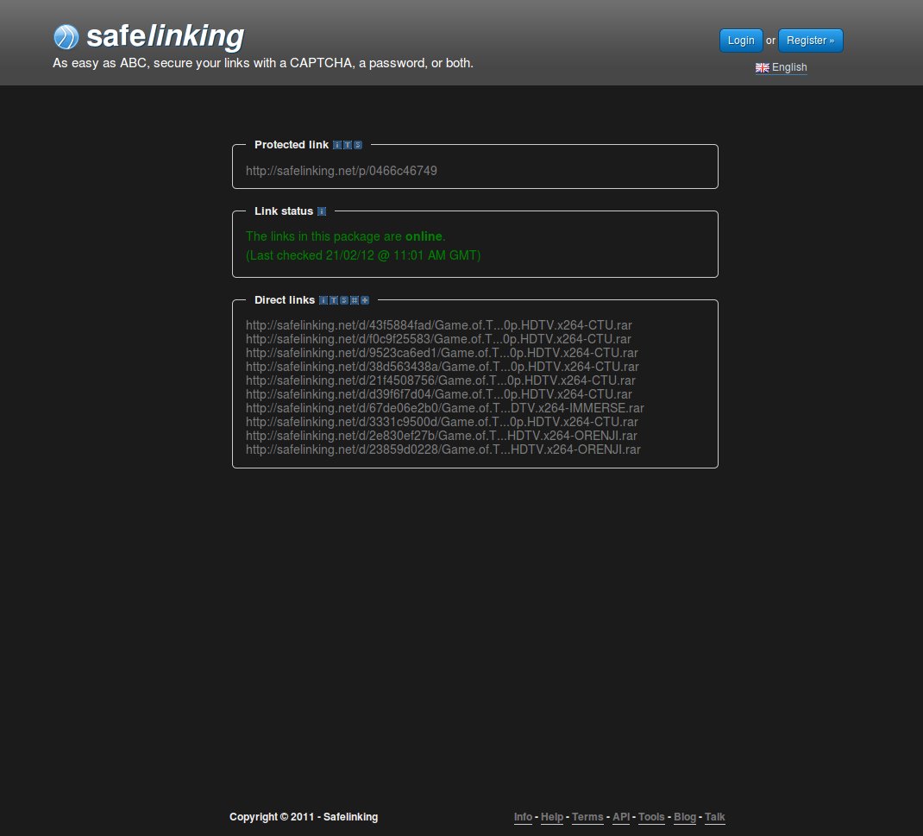Click the plus icon next to Direct links

tap(365, 300)
